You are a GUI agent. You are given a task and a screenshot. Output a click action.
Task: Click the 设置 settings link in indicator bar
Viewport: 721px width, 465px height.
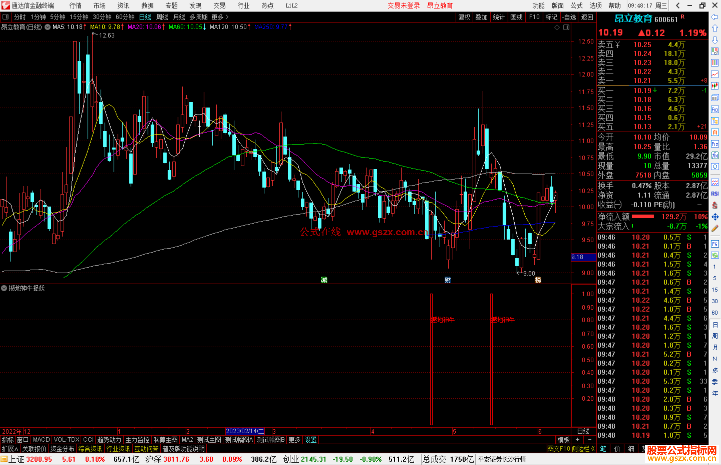pos(310,440)
